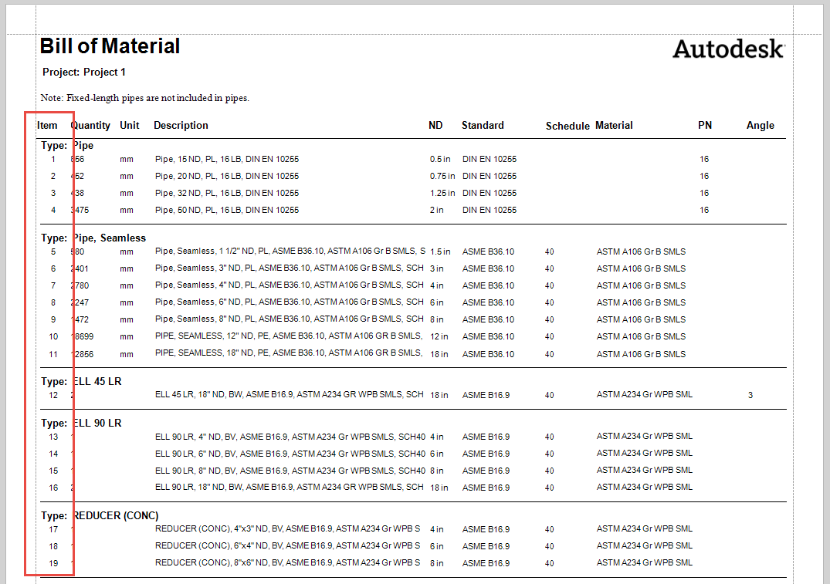Click the 'ND' column header
Viewport: 830px width, 584px height.
[x=435, y=126]
